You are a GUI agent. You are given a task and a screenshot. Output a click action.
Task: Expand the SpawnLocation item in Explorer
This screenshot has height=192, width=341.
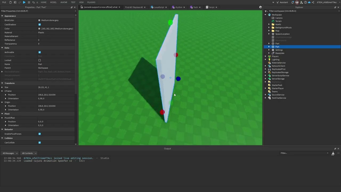[x=269, y=34]
